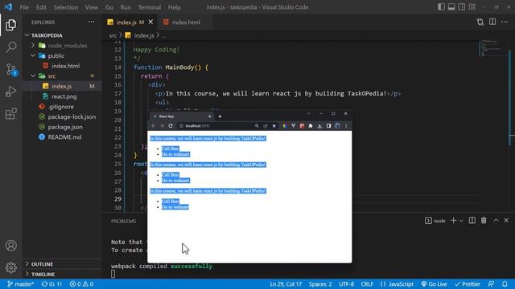
Task: Open a new browser tab with plus
Action: pos(220,116)
